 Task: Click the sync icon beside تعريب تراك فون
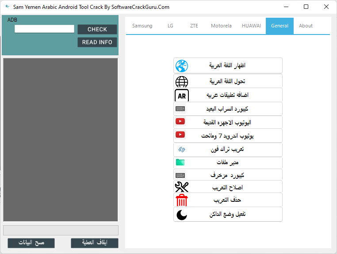[182, 150]
